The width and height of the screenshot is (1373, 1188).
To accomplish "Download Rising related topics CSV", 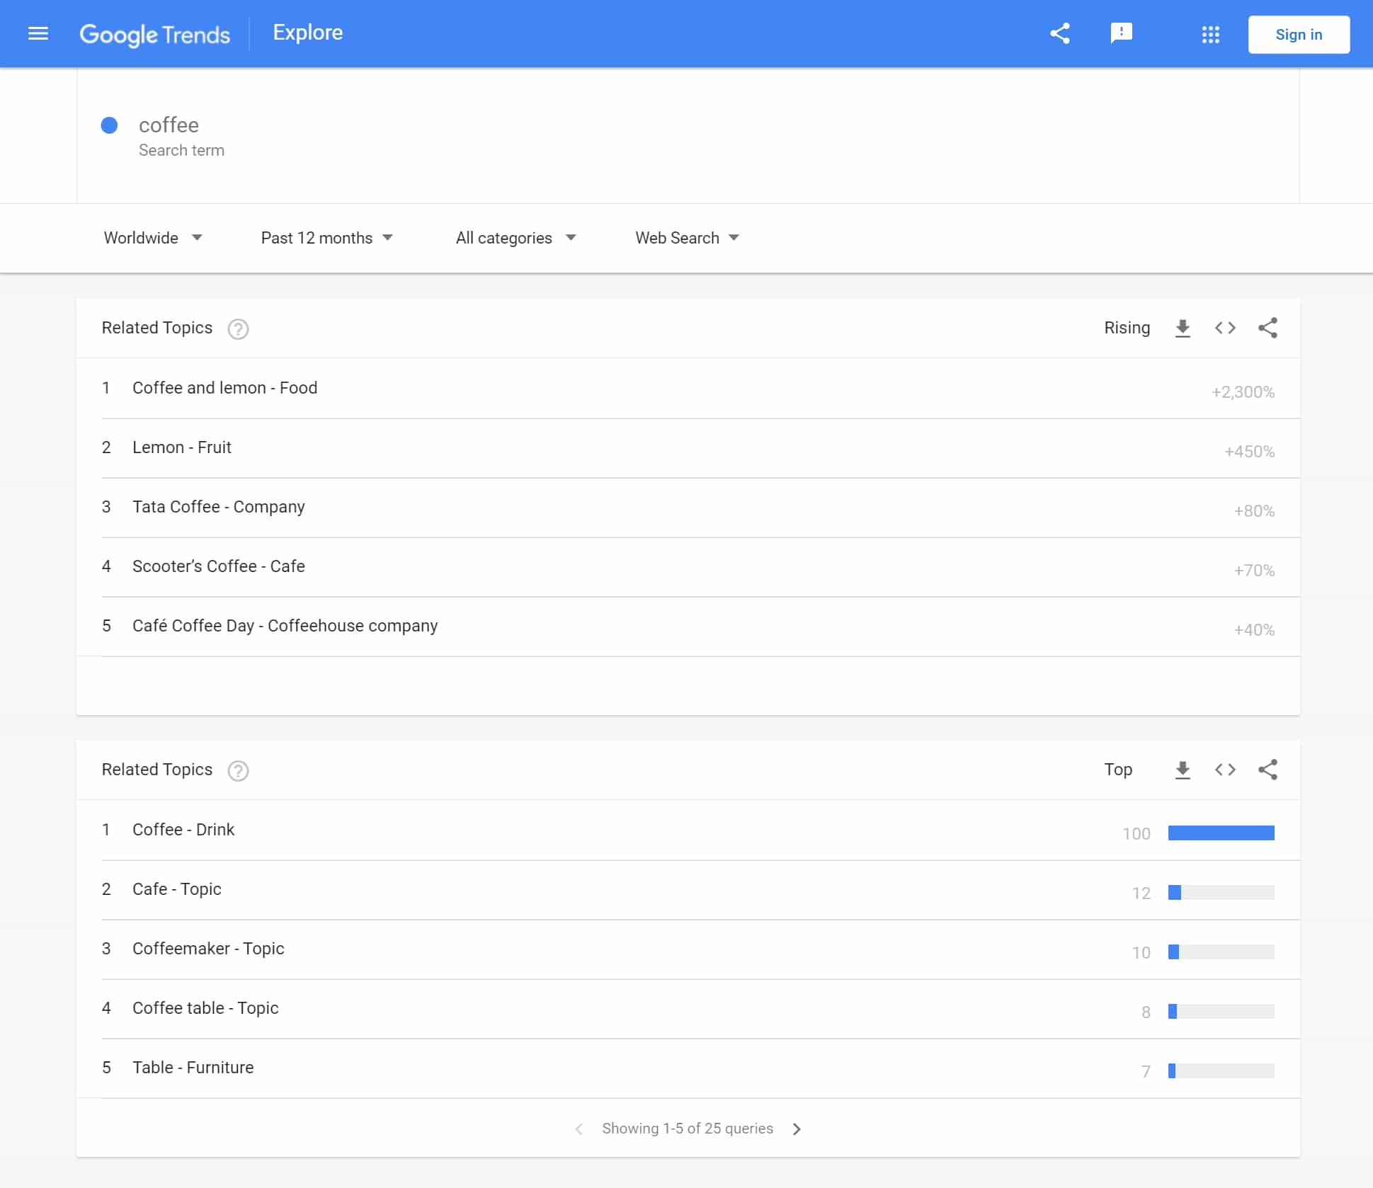I will [1182, 328].
